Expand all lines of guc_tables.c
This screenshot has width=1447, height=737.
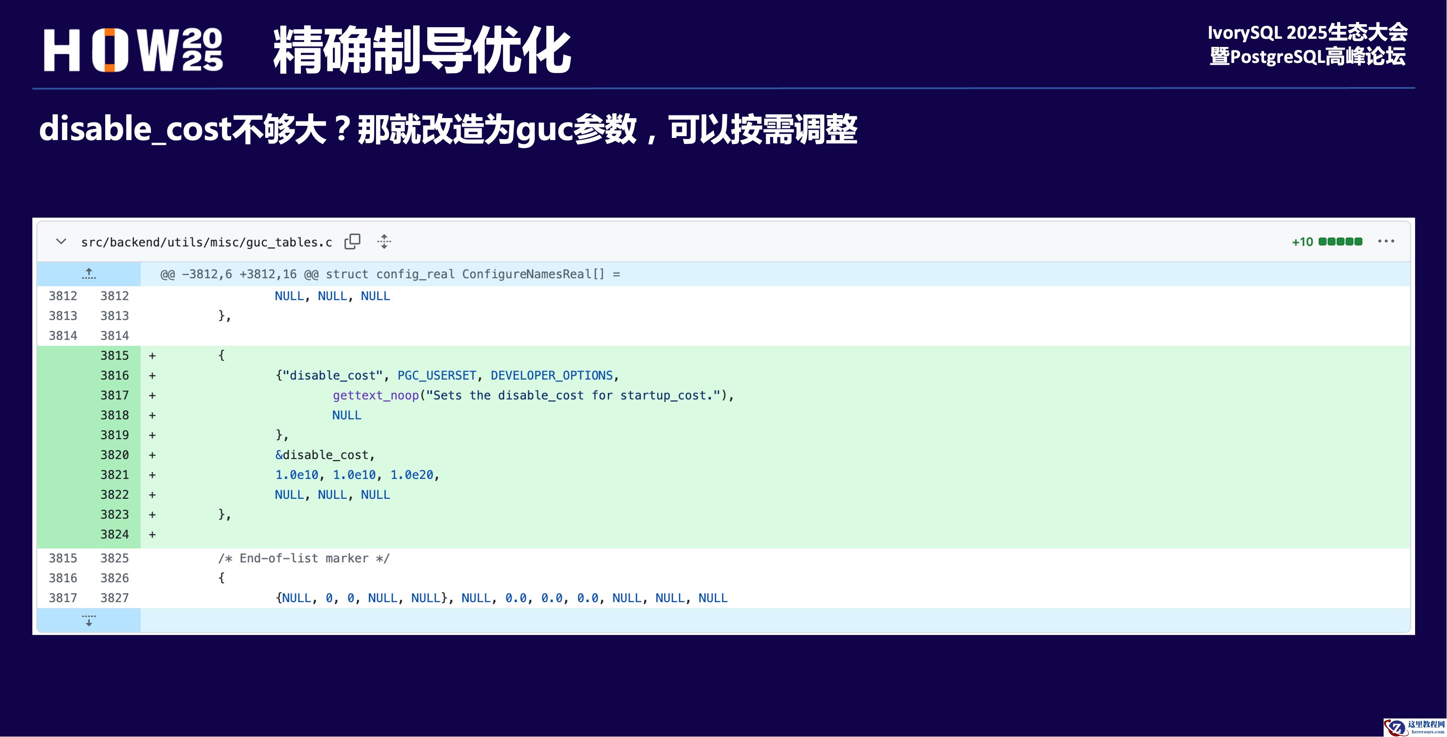tap(384, 241)
